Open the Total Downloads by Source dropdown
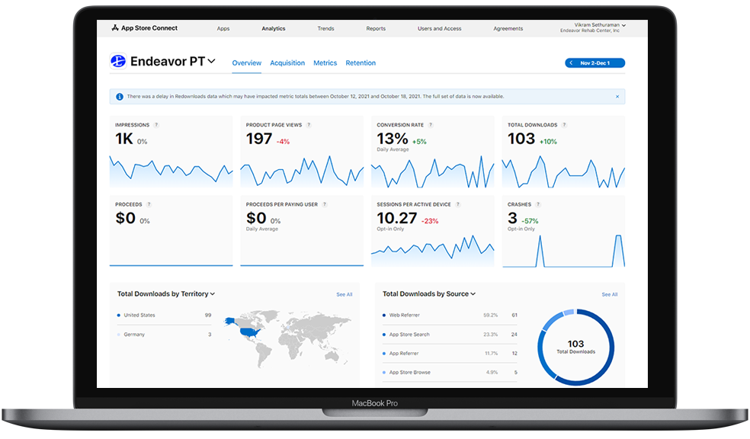The image size is (750, 439). click(x=473, y=294)
